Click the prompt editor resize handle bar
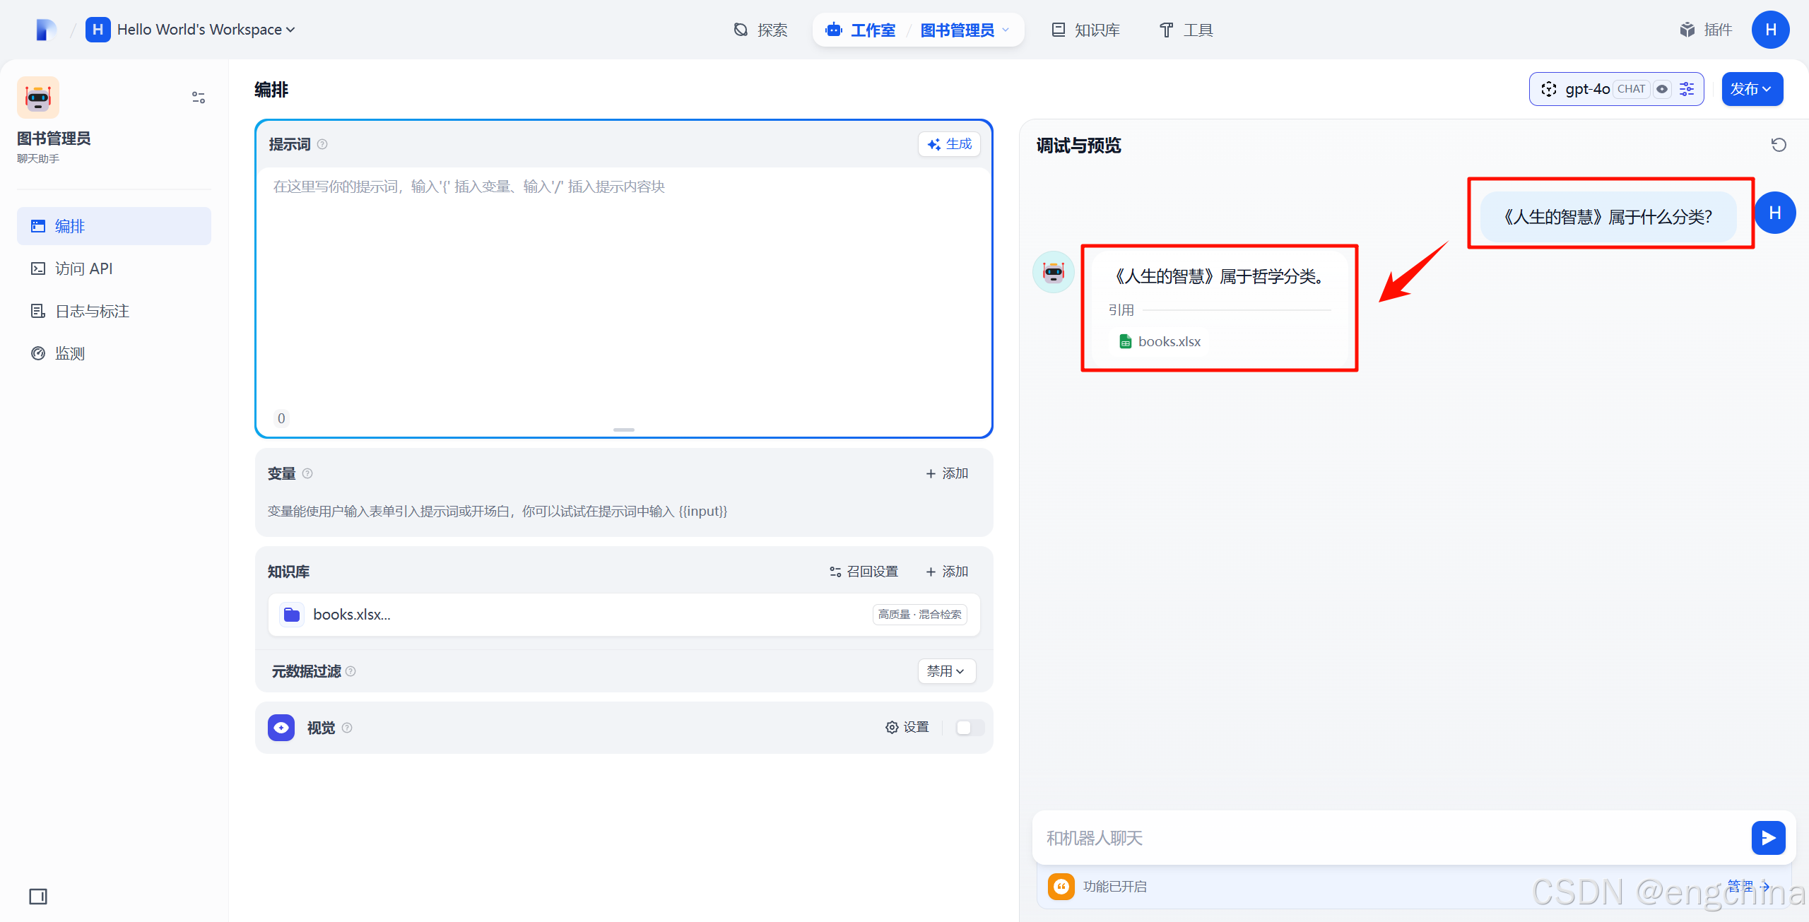The width and height of the screenshot is (1809, 922). click(x=623, y=430)
